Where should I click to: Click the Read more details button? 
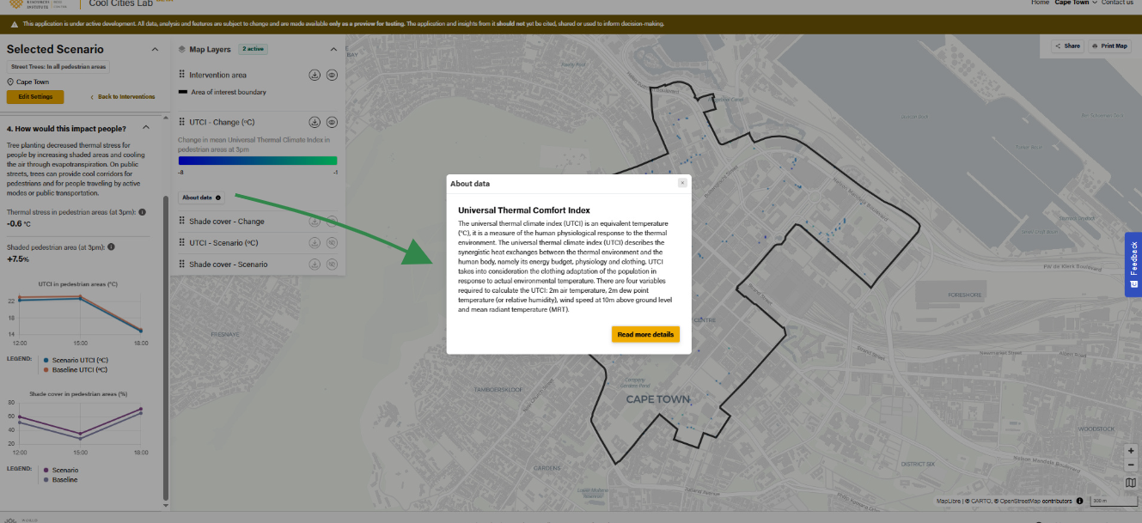point(645,334)
